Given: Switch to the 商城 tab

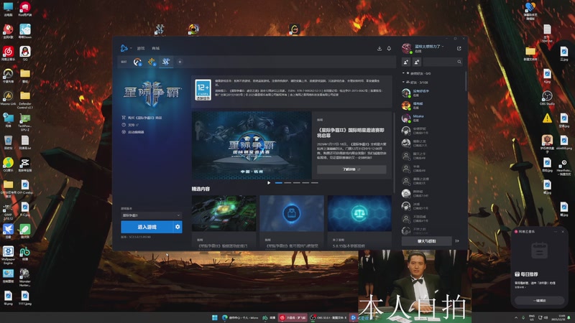Looking at the screenshot, I should coord(156,48).
